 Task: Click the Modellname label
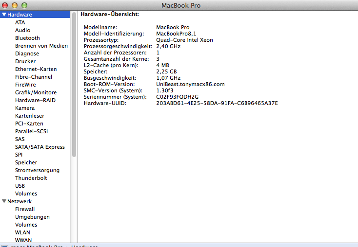[100, 27]
